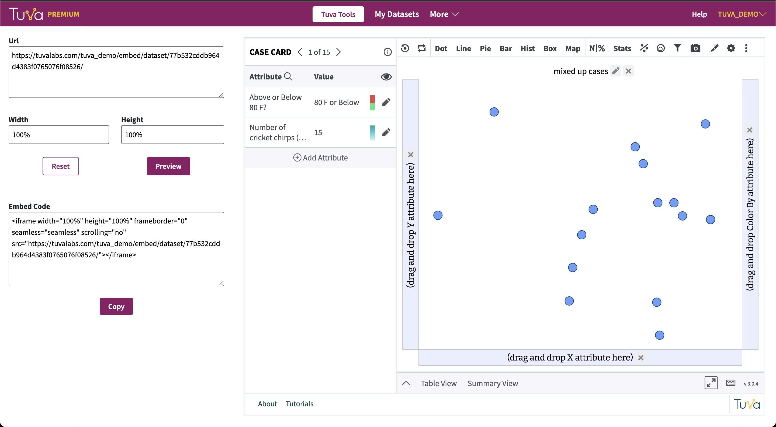Open the N|% counts and percentages tool
This screenshot has width=776, height=427.
point(597,48)
